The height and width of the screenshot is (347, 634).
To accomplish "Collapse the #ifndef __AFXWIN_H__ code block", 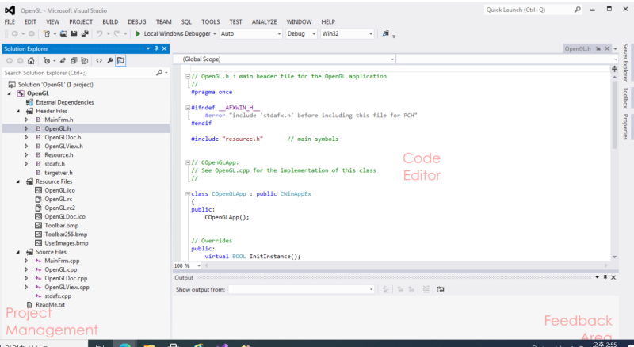I will [x=188, y=108].
